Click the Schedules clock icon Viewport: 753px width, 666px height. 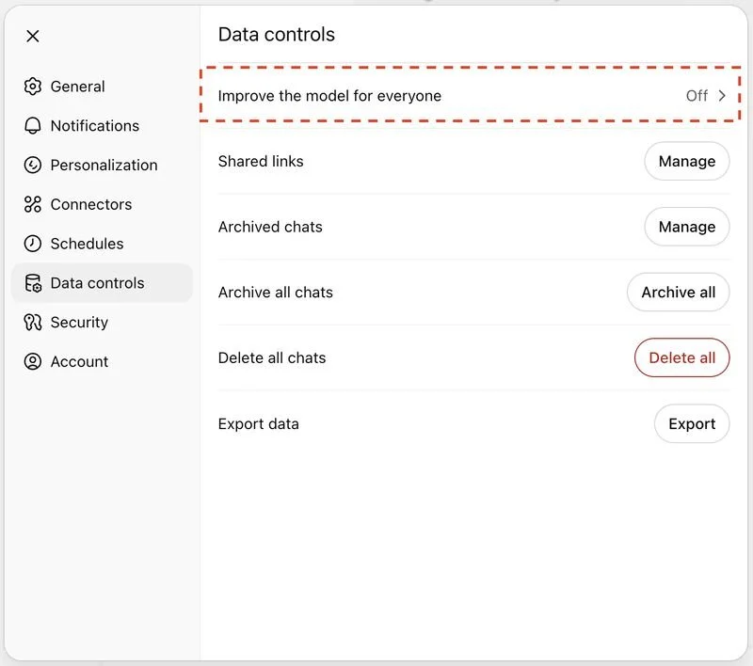[x=33, y=244]
